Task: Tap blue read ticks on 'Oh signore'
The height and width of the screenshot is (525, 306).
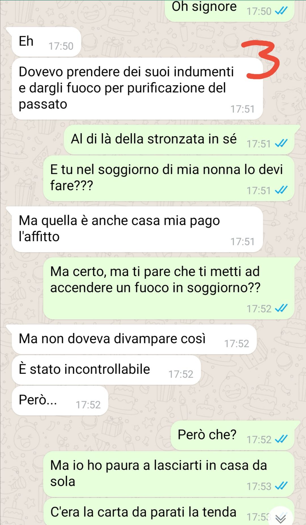Action: 281,11
